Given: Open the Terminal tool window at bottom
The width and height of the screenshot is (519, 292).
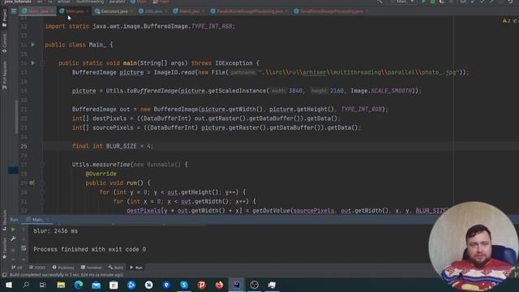Looking at the screenshot, I should pyautogui.click(x=91, y=268).
